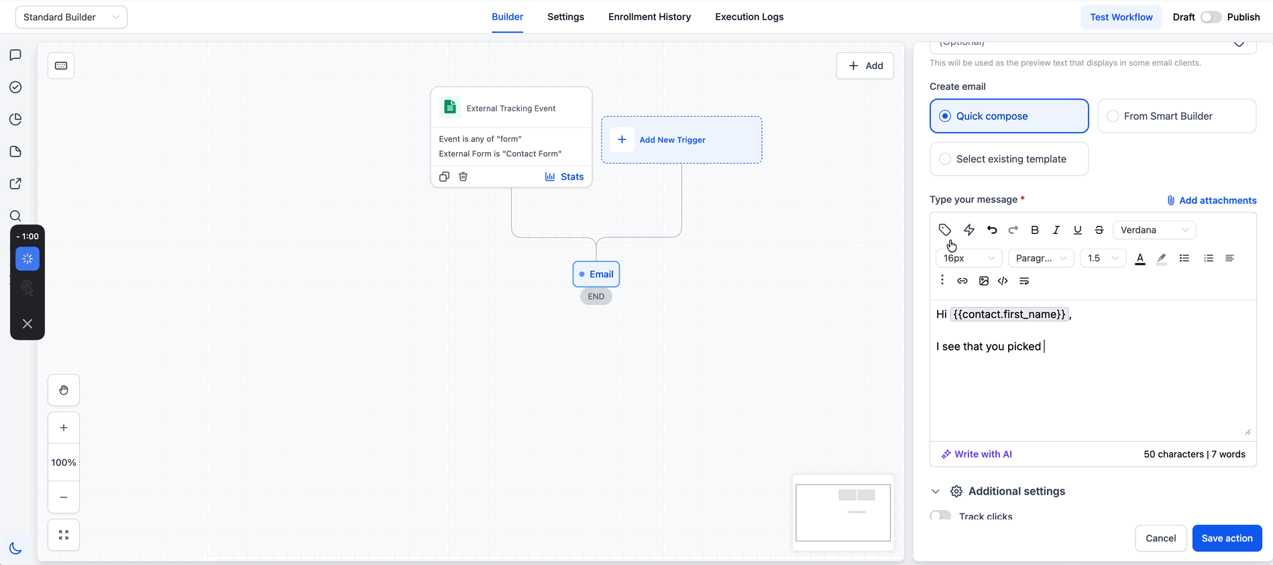1273x565 pixels.
Task: Select From Smart Builder option
Action: [x=1176, y=116]
